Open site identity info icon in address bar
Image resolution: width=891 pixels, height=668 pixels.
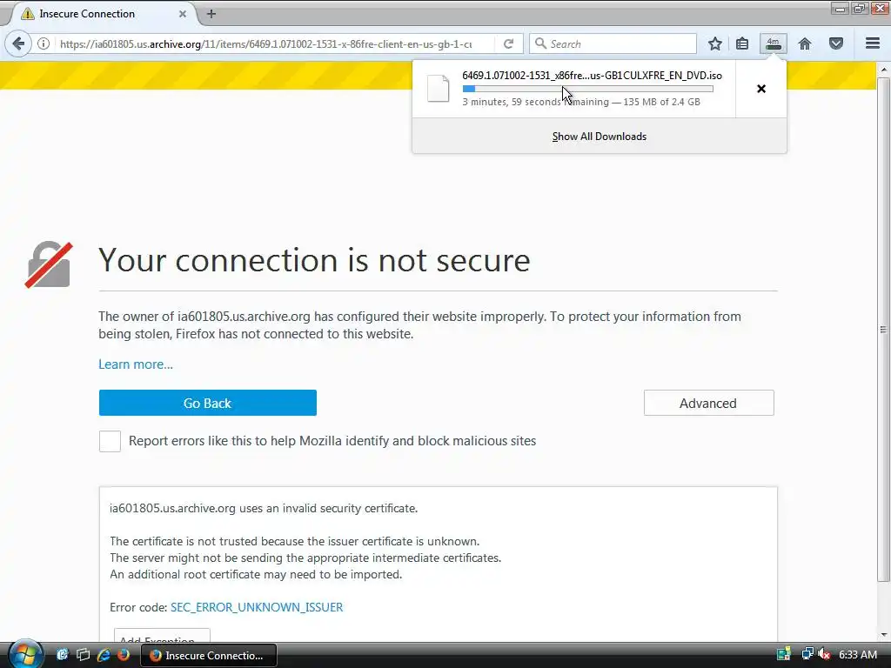[44, 43]
